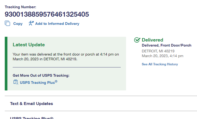This screenshot has height=119, width=197.
Task: Click the Copy tracking number icon
Action: tap(7, 24)
